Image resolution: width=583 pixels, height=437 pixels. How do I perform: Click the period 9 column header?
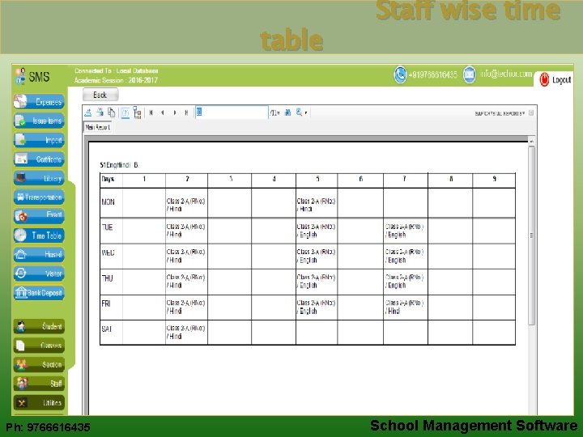point(494,180)
